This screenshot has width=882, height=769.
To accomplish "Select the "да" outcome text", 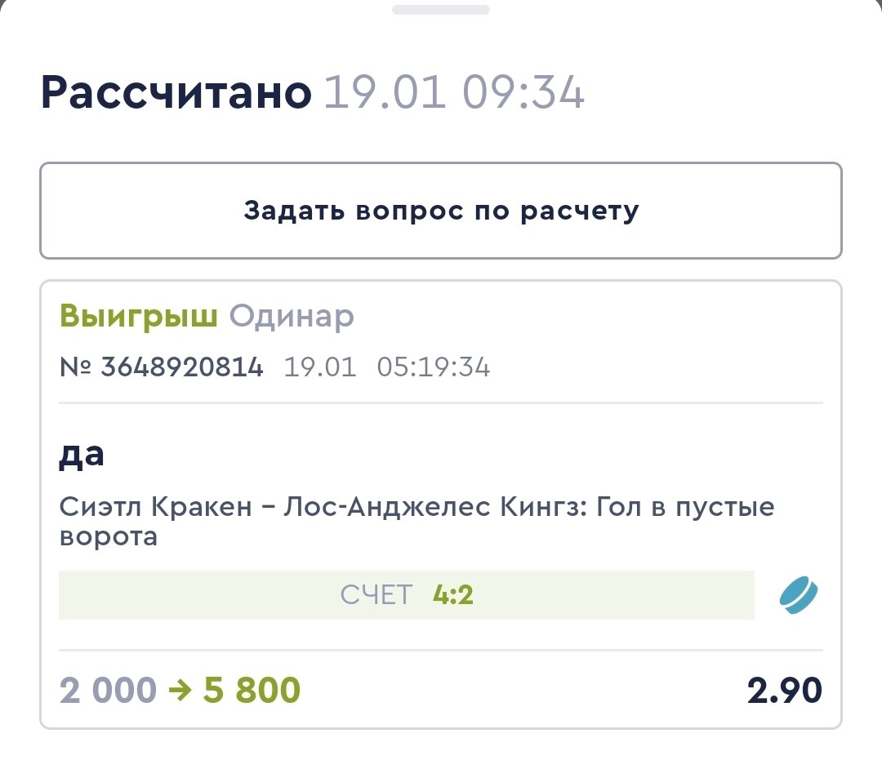I will 82,455.
